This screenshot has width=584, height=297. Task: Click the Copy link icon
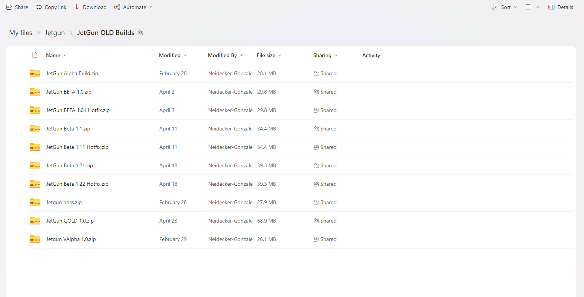39,7
